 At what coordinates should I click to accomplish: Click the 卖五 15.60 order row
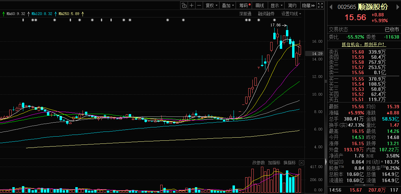pos(364,52)
